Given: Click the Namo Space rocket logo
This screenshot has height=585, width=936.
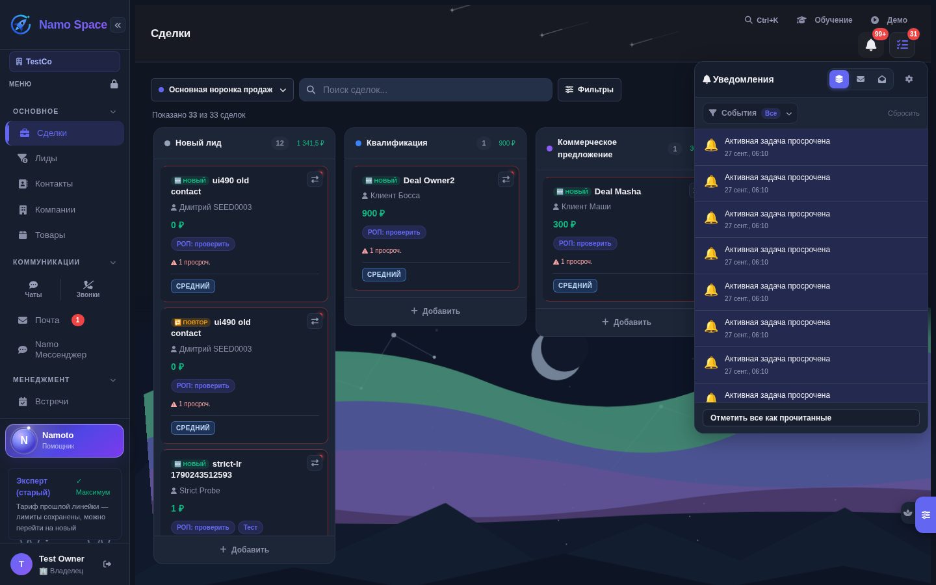Looking at the screenshot, I should click(x=21, y=25).
